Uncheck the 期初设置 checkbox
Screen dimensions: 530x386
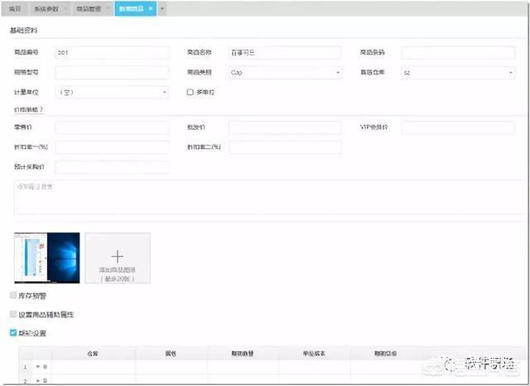(x=12, y=333)
